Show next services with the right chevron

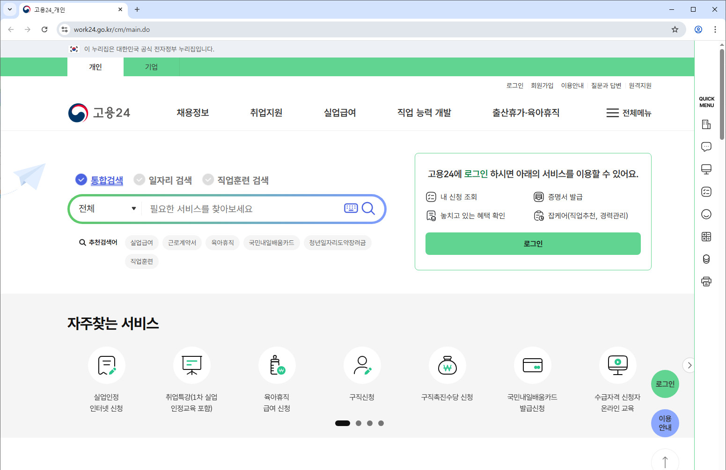[x=689, y=365]
